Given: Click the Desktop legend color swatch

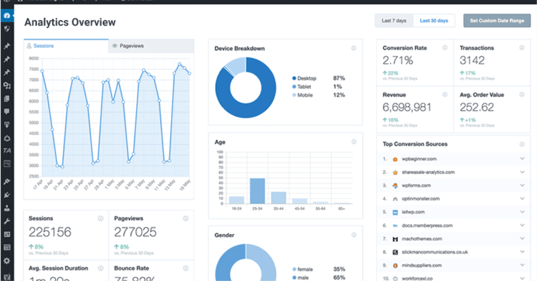Looking at the screenshot, I should [294, 78].
